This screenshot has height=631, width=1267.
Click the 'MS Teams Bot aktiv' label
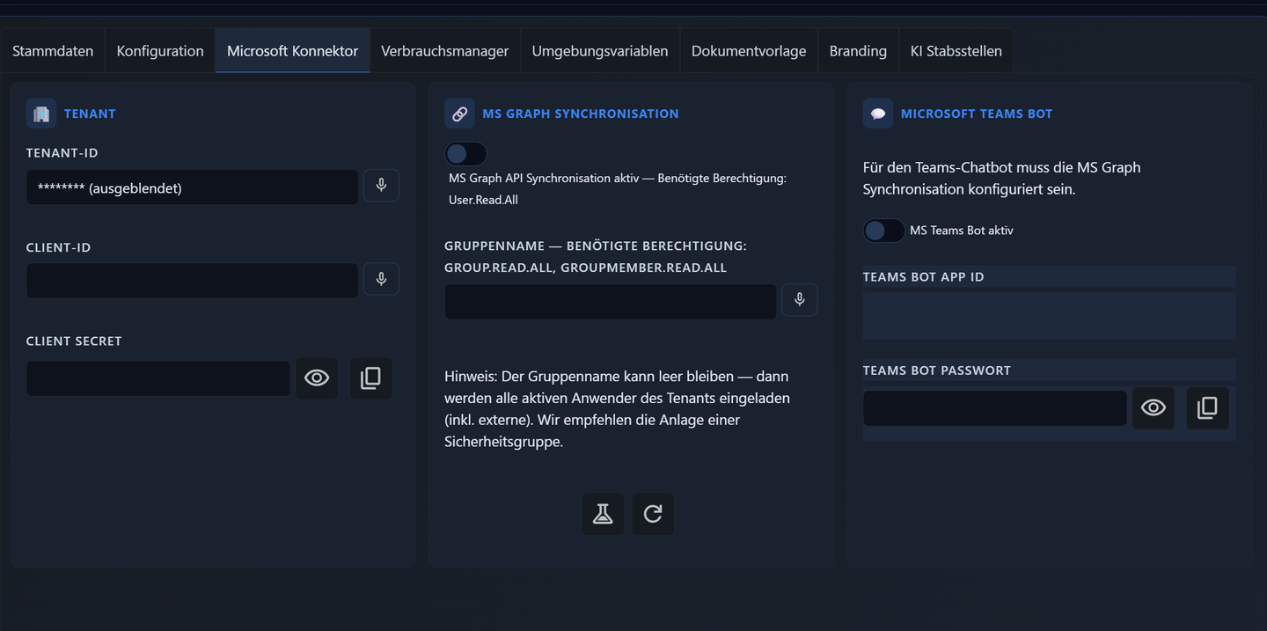click(x=962, y=231)
